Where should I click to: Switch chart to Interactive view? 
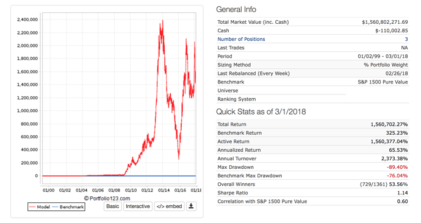138,206
